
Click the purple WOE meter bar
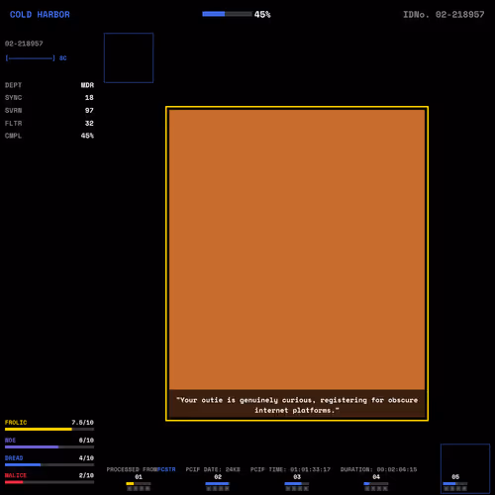49,447
